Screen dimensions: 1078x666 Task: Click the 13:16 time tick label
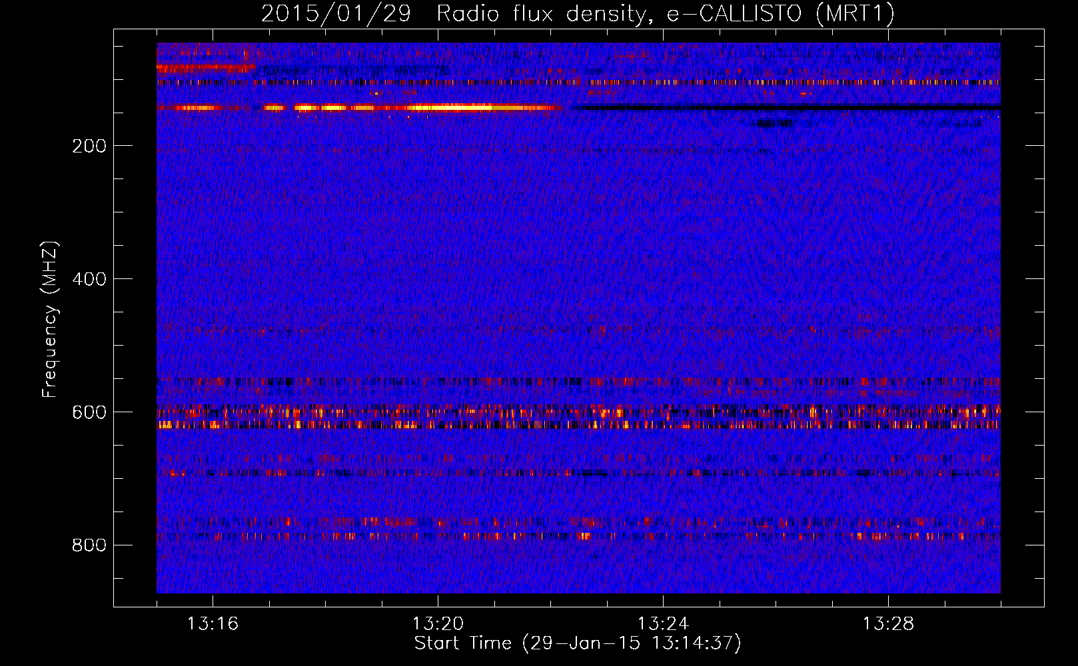213,624
